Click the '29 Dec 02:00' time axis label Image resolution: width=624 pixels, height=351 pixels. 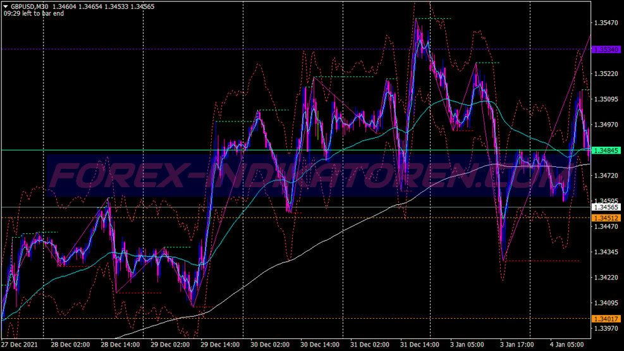click(170, 345)
